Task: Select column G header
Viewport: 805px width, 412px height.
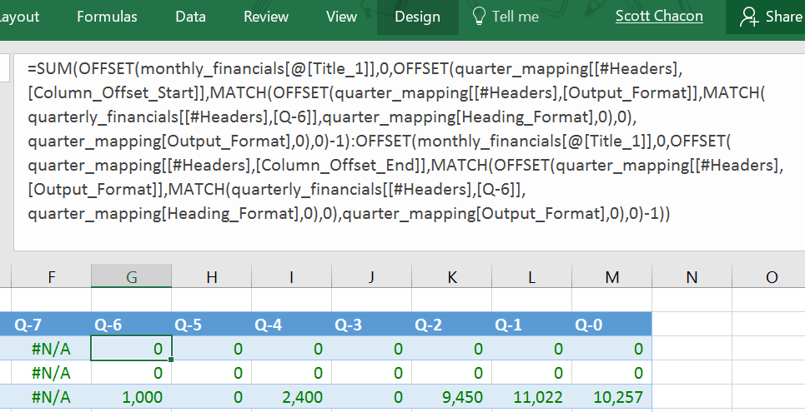Action: click(x=131, y=276)
